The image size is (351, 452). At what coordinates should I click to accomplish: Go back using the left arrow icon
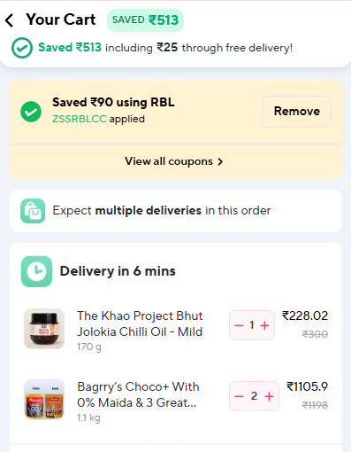pyautogui.click(x=9, y=20)
